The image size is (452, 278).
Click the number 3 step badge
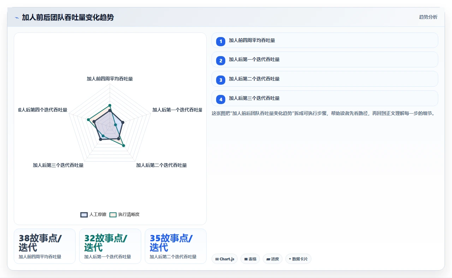[221, 80]
